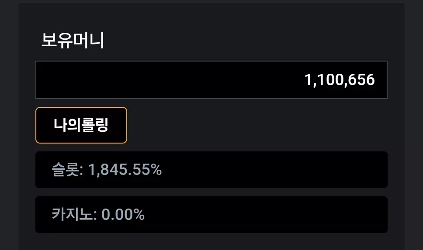The image size is (423, 250).
Task: Click the percent sign after 1,845.55
Action: [156, 170]
